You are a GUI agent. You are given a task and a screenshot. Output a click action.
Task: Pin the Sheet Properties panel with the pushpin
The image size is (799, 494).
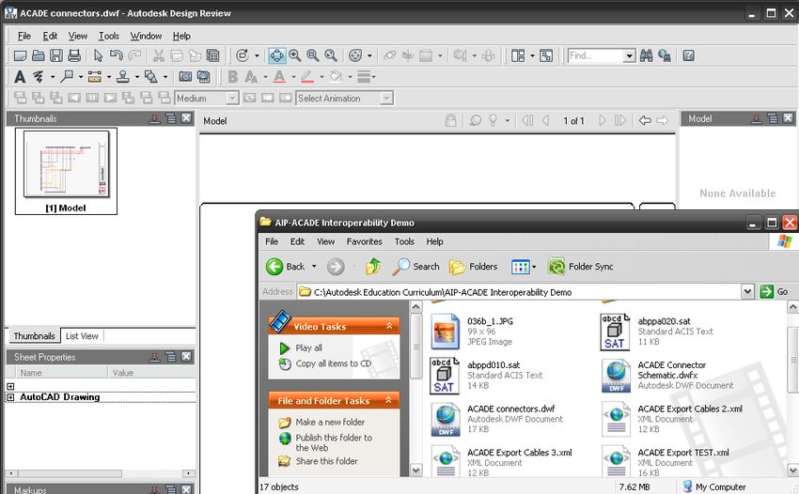pyautogui.click(x=154, y=357)
